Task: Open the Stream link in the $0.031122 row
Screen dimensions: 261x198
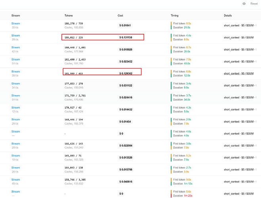Action: 16,84
